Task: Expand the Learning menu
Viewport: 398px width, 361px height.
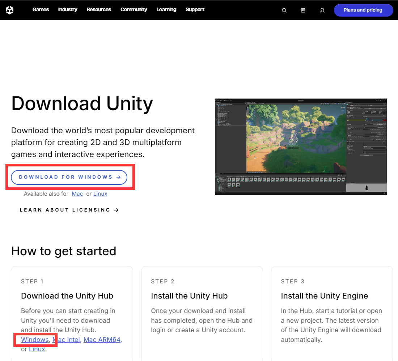Action: (166, 10)
